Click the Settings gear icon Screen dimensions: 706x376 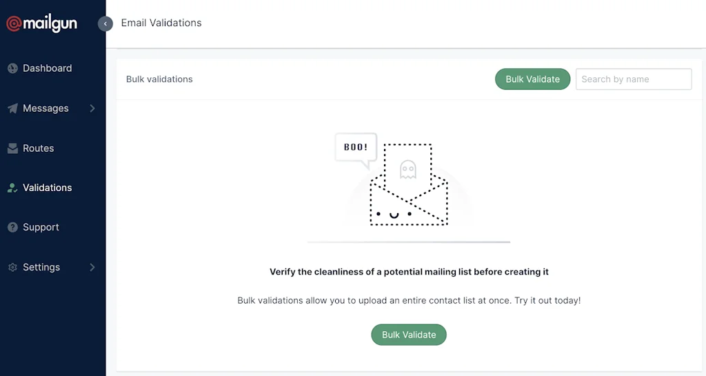(x=12, y=267)
